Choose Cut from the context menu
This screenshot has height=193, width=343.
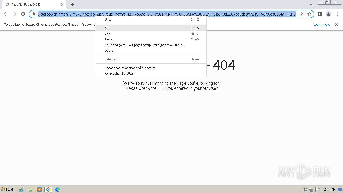[151, 28]
